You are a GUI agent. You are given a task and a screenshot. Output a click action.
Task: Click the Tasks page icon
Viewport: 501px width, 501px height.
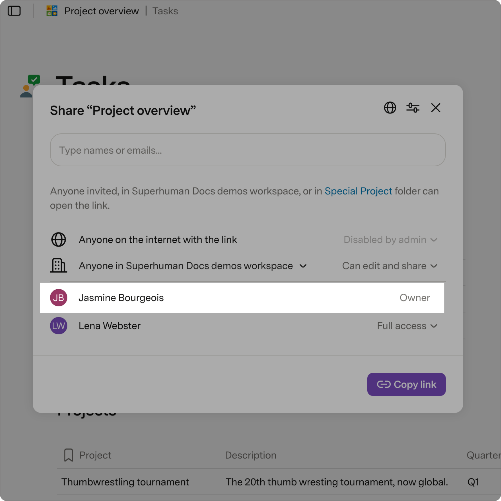coord(30,86)
